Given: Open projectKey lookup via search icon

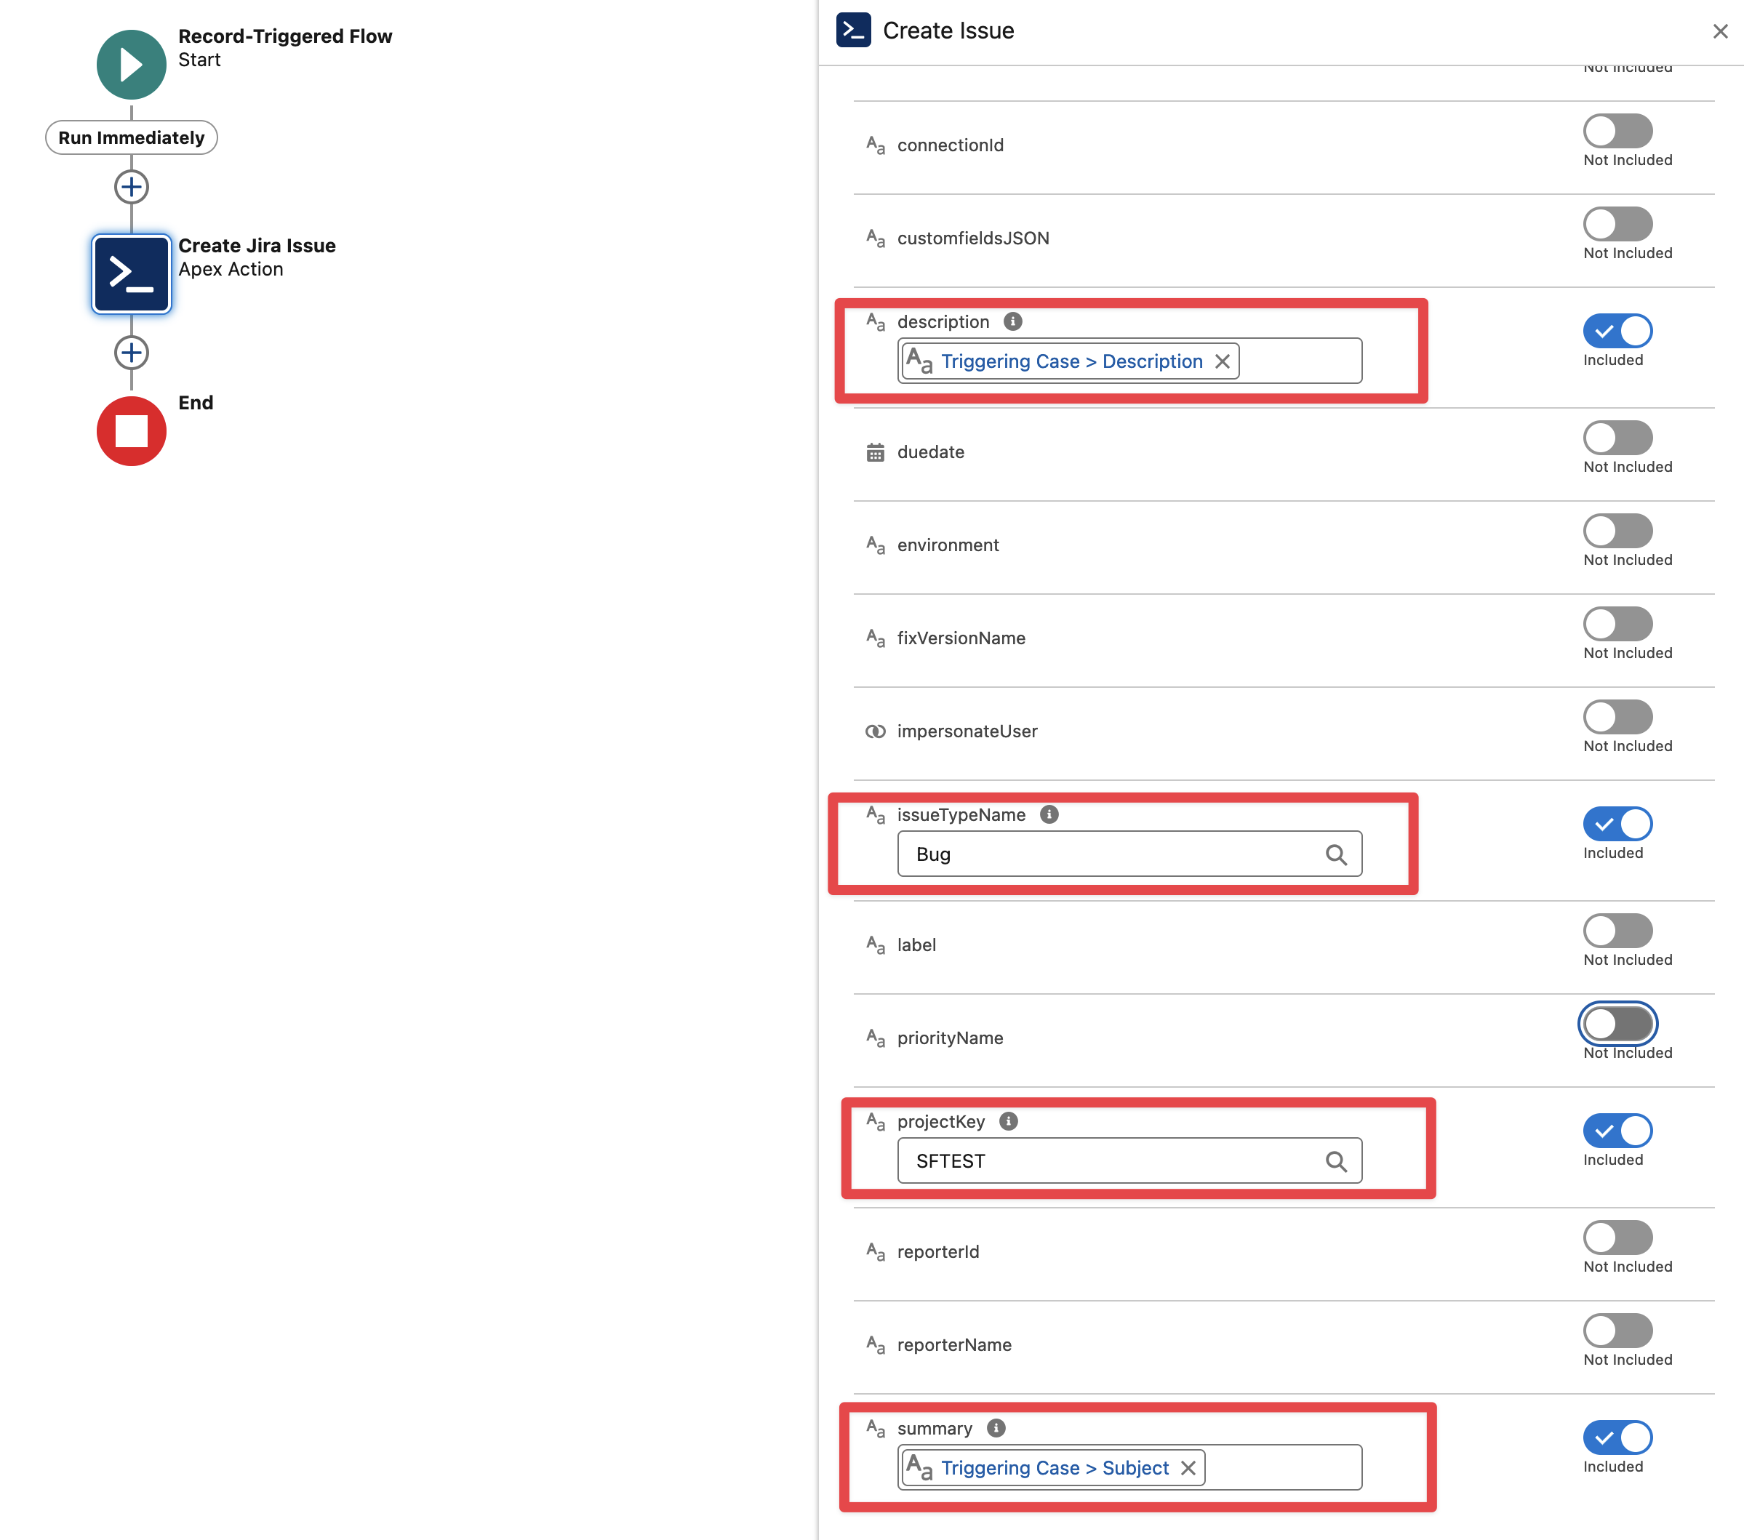Looking at the screenshot, I should pos(1335,1161).
